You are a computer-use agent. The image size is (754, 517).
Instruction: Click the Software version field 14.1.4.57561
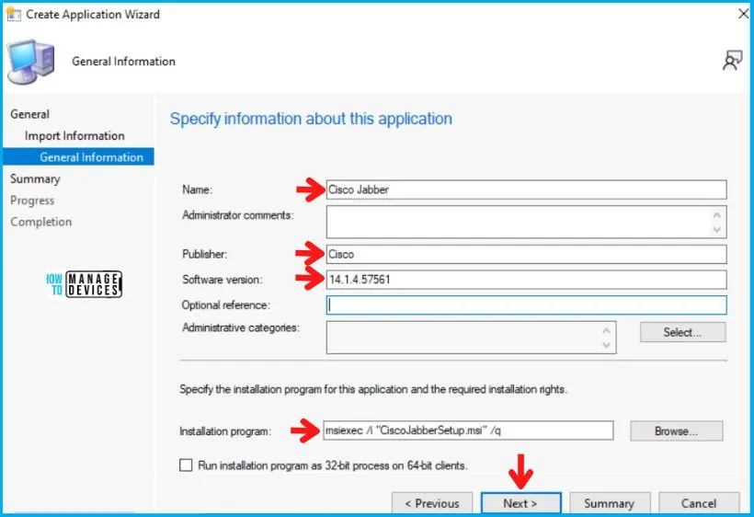tap(526, 280)
